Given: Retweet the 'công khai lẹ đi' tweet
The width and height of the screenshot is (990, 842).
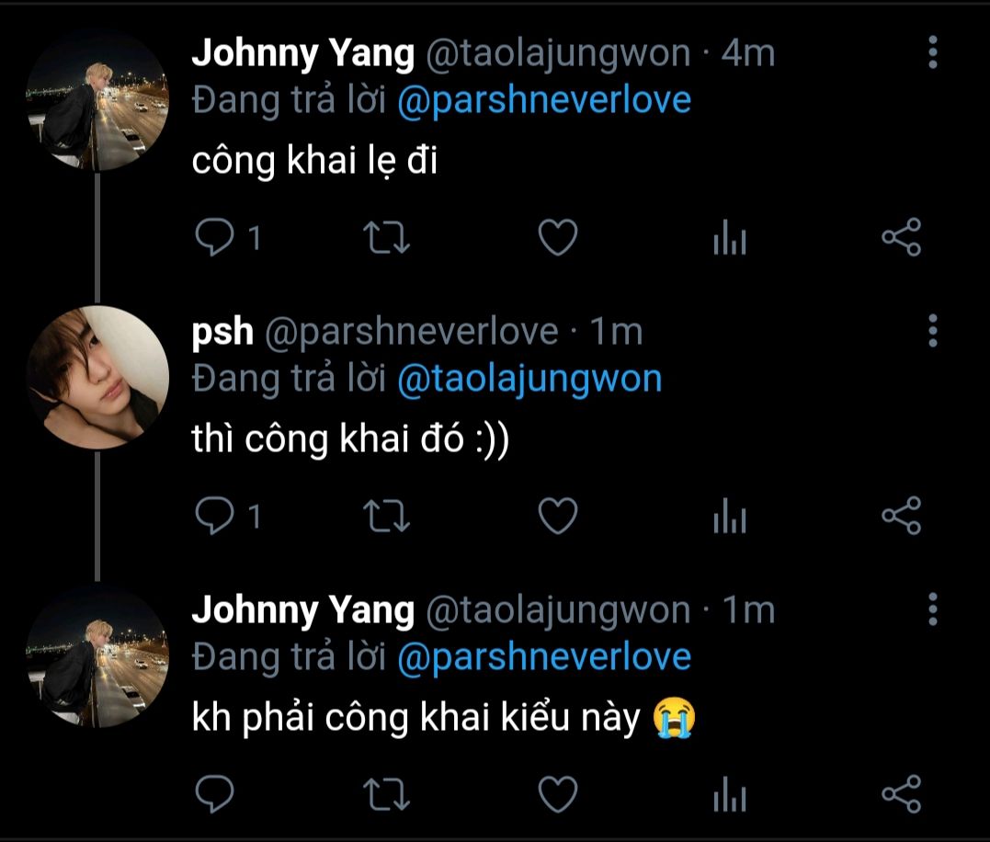Looking at the screenshot, I should pyautogui.click(x=386, y=237).
